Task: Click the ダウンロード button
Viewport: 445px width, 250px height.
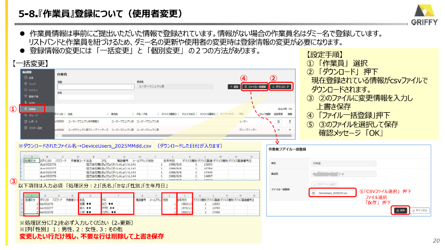Action: point(281,87)
